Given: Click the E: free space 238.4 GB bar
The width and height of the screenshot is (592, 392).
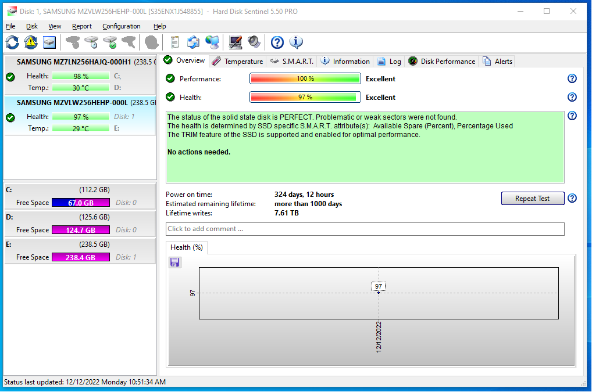Looking at the screenshot, I should (81, 257).
